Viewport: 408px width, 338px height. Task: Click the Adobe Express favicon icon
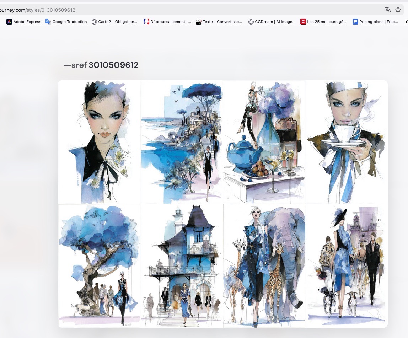[x=9, y=22]
